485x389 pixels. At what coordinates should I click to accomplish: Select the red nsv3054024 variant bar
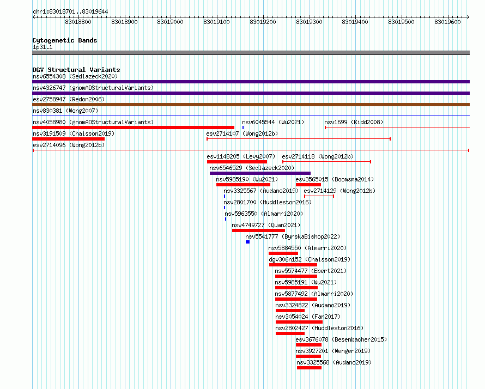[299, 322]
